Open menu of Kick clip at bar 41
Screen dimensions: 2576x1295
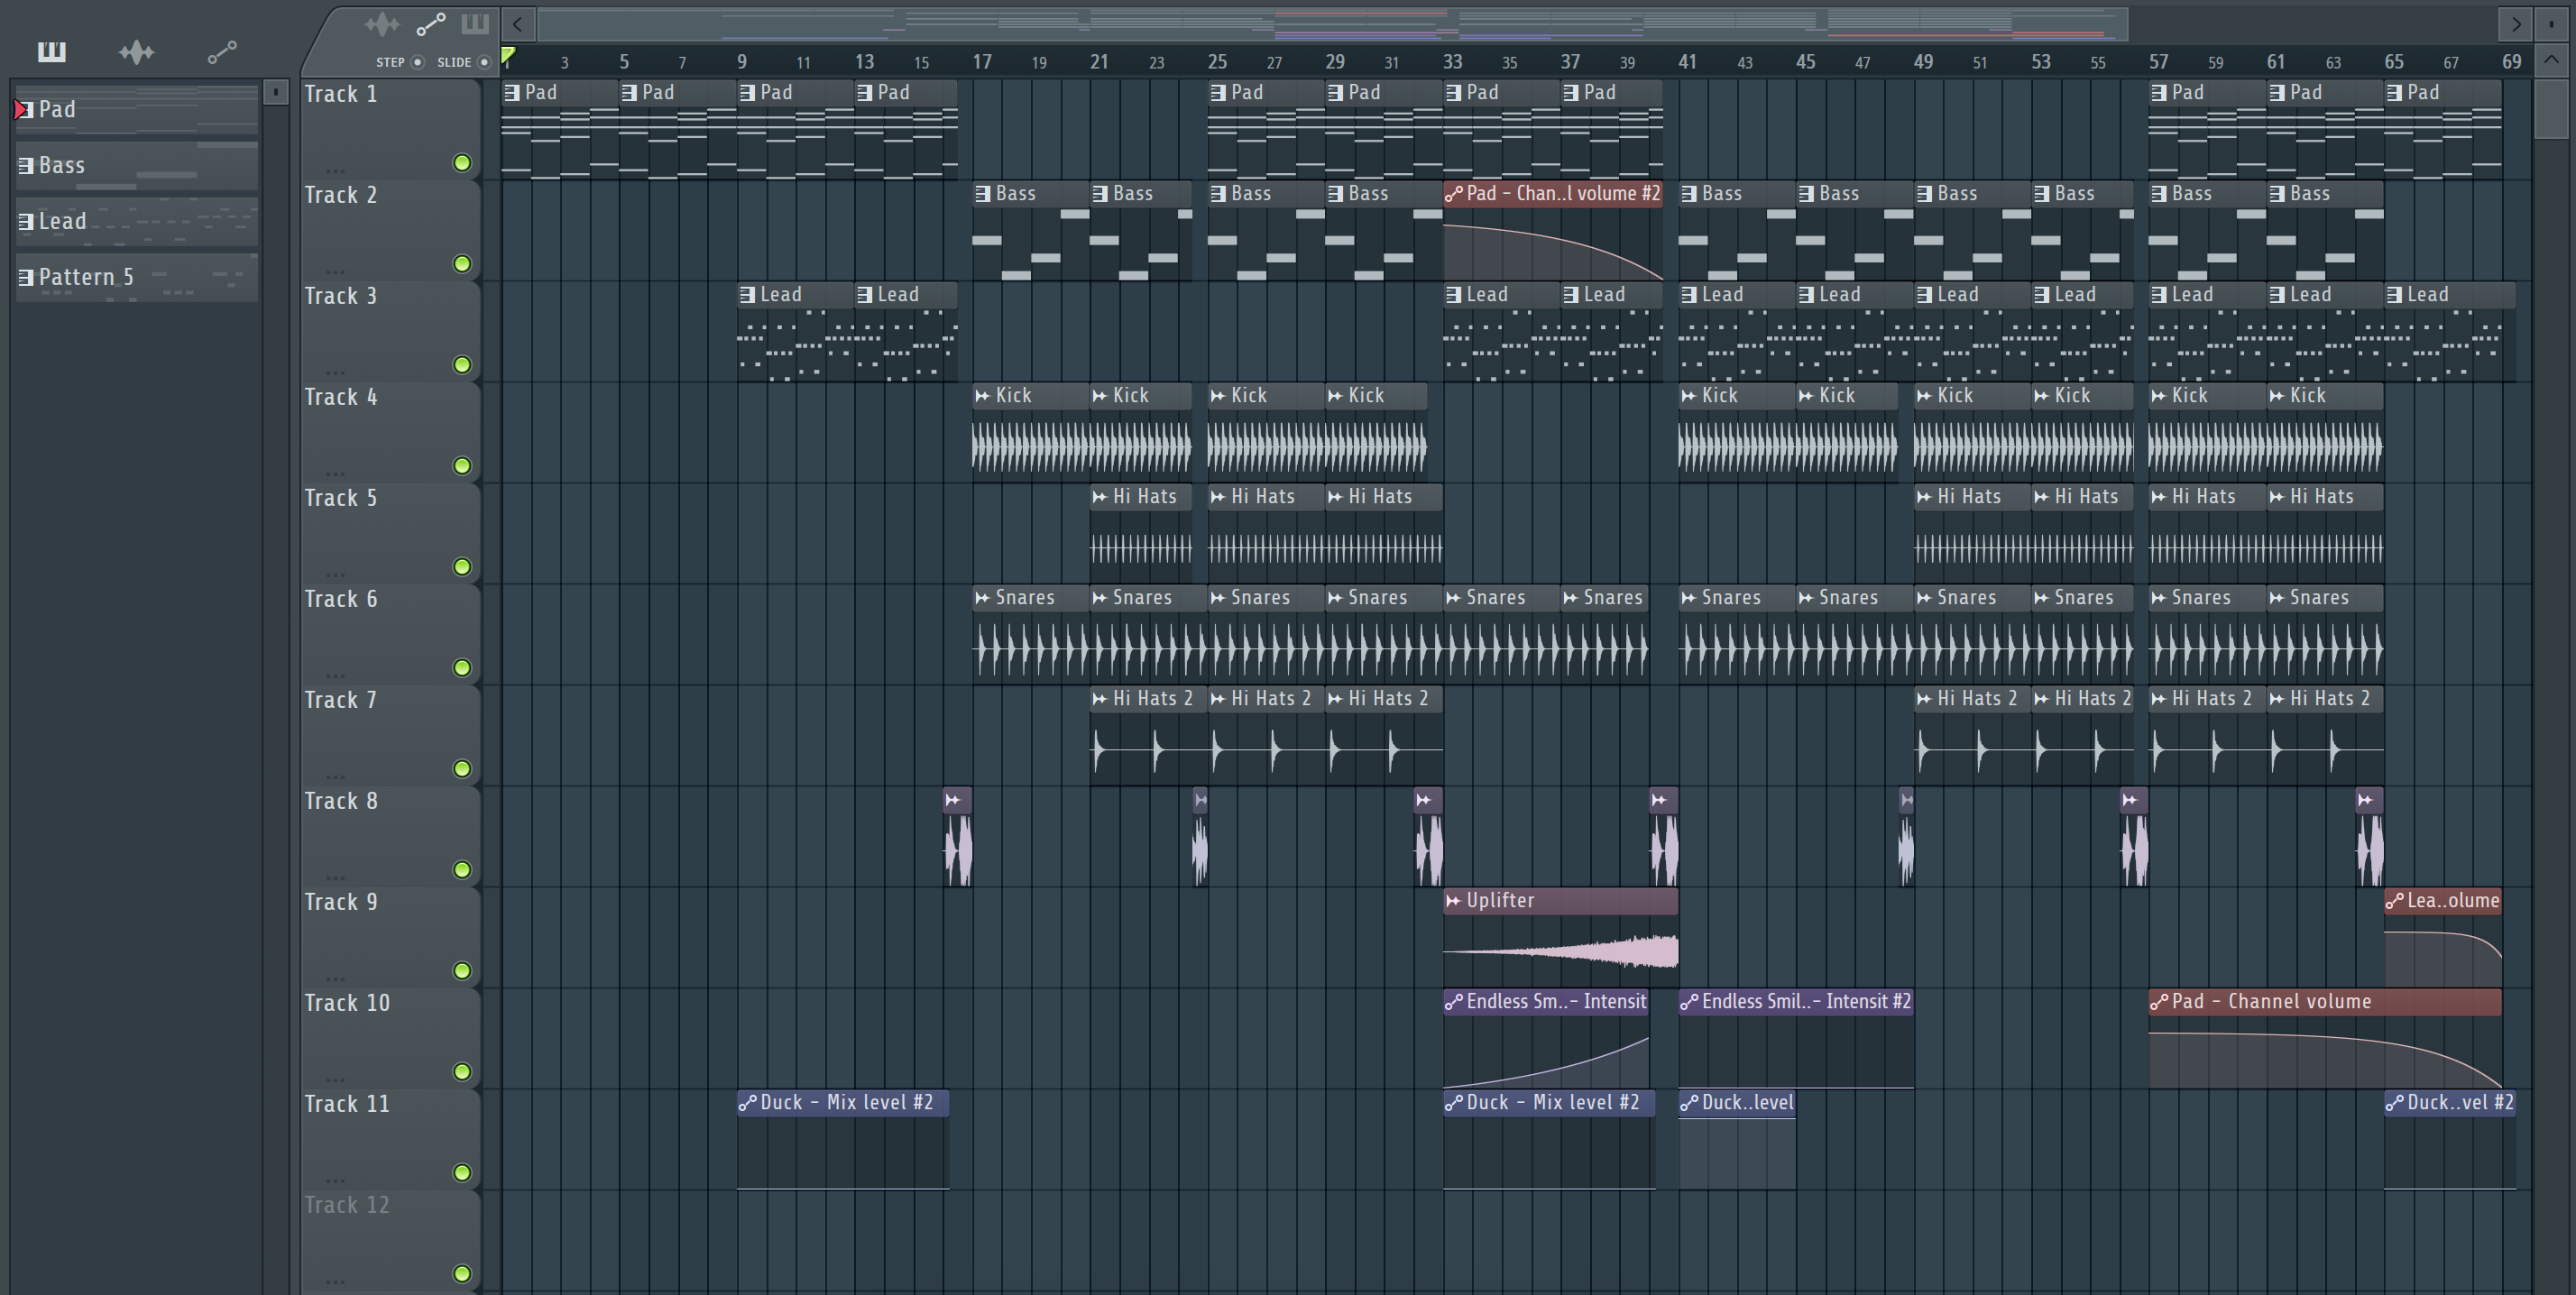tap(1689, 396)
